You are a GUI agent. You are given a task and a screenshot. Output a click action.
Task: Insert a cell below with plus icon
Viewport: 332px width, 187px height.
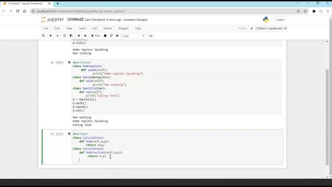click(x=51, y=36)
